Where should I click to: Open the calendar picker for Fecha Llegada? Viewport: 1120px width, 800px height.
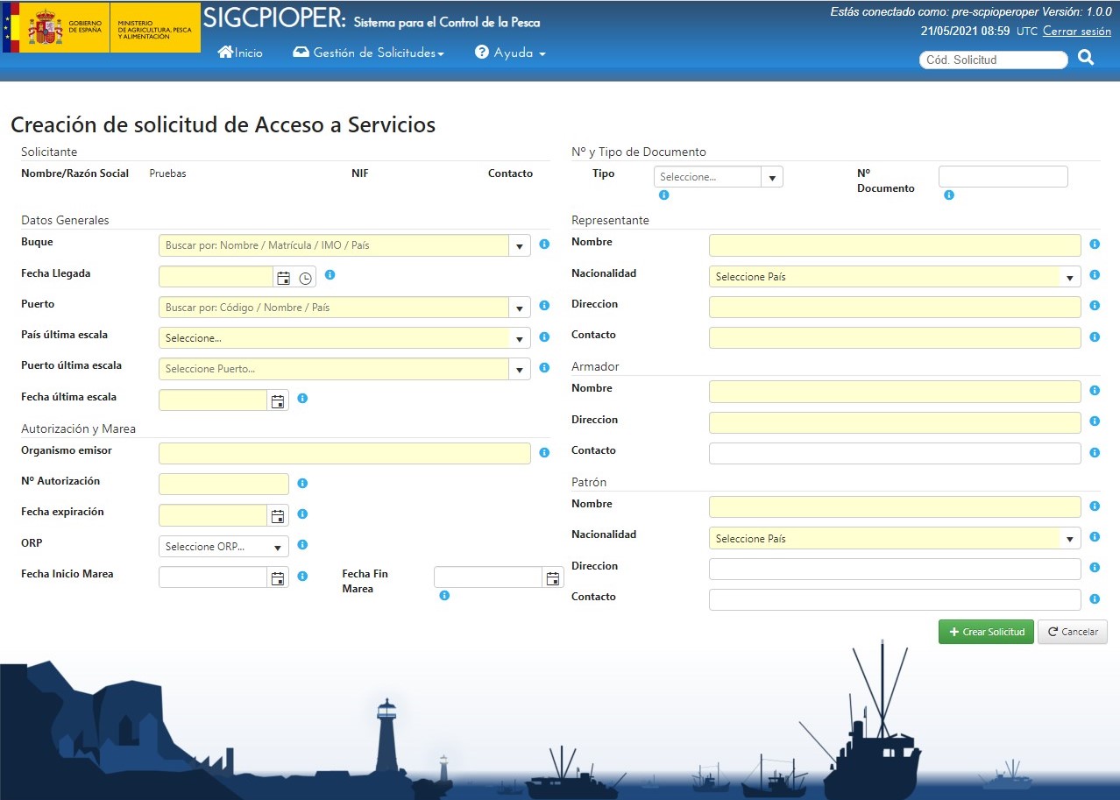click(283, 278)
